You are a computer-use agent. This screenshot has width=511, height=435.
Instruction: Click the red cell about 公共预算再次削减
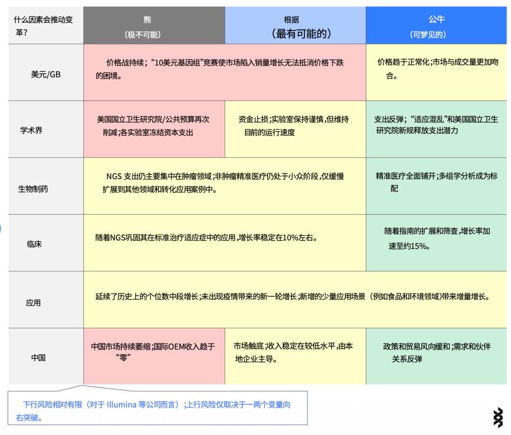tap(154, 129)
